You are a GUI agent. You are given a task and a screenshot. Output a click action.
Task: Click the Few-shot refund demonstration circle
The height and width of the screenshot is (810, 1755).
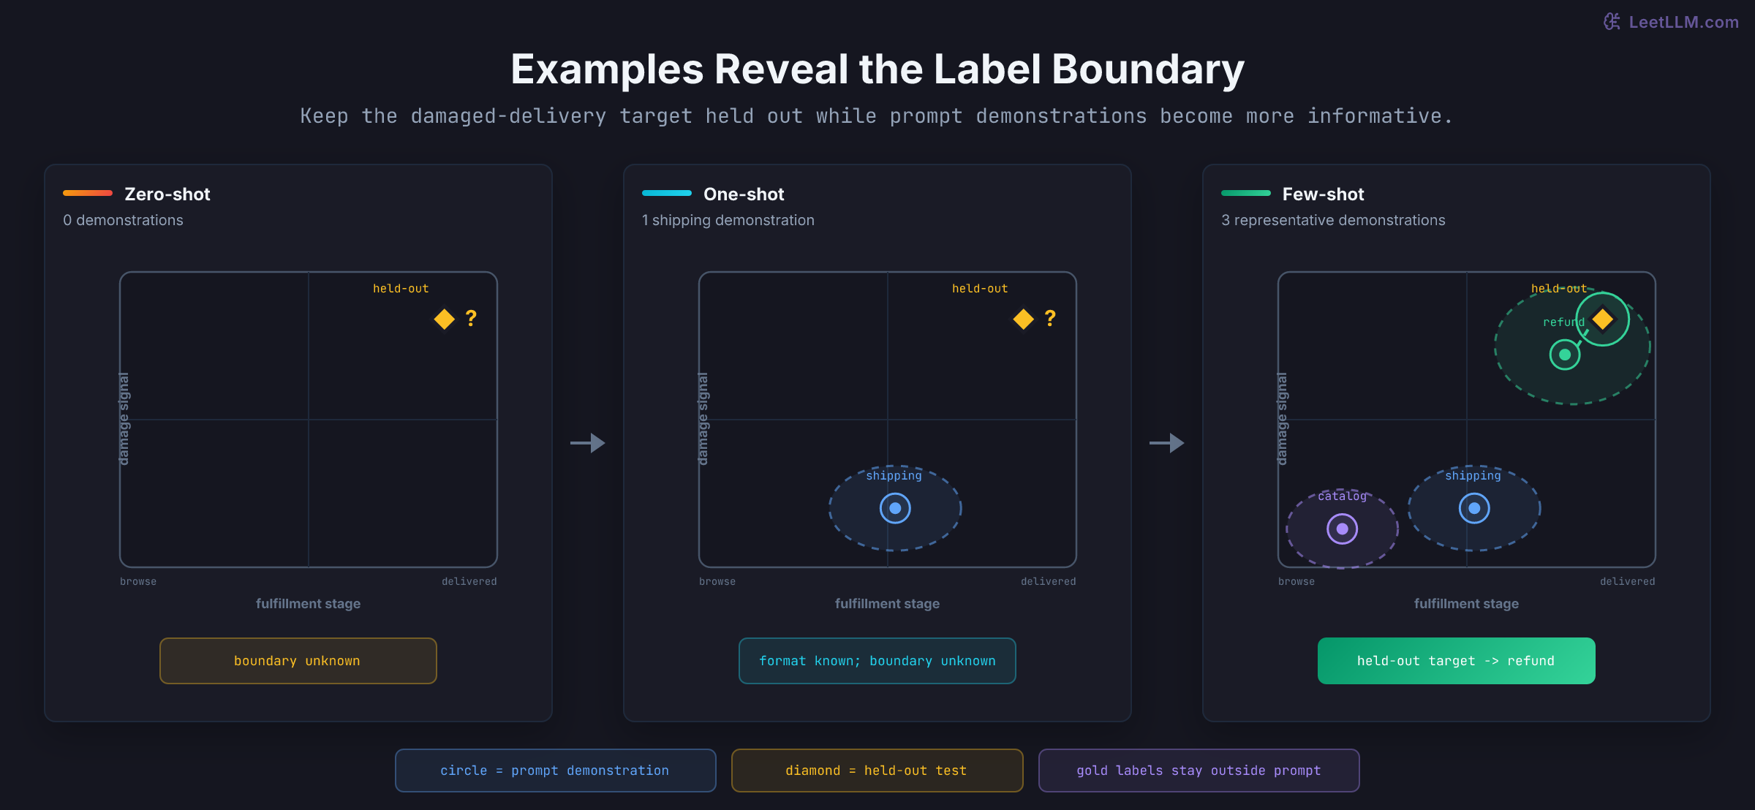(1565, 355)
